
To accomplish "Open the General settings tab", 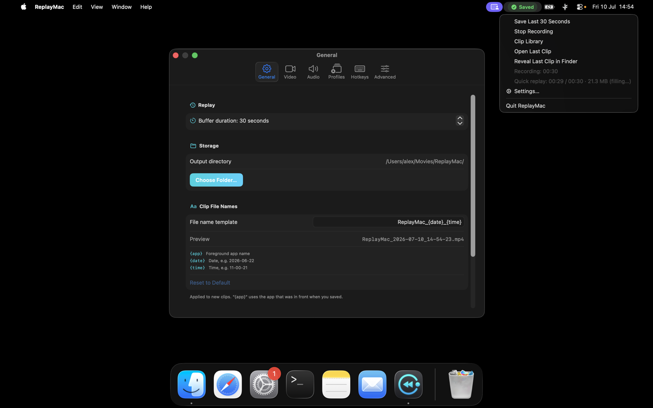I will (267, 72).
